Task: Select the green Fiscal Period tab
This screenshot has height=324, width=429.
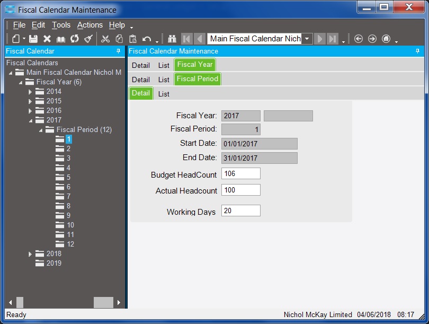Action: [197, 79]
